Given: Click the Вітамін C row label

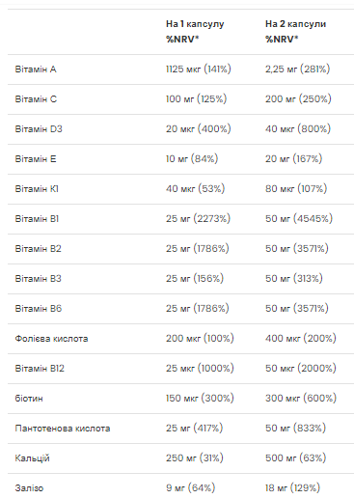Looking at the screenshot, I should (36, 99).
